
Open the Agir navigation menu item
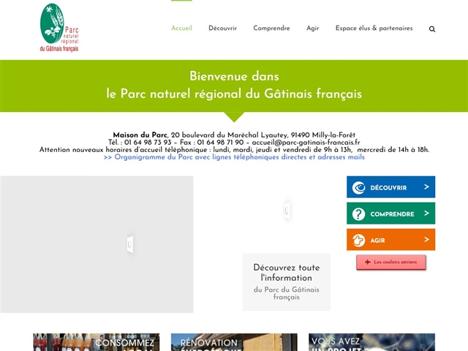coord(312,29)
